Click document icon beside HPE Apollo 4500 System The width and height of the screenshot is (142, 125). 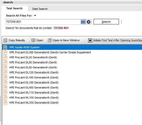(5, 47)
